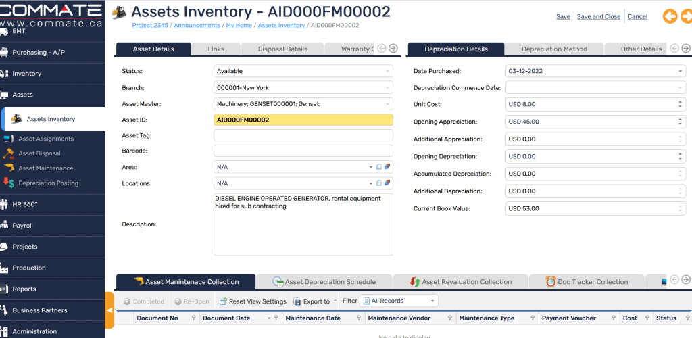The height and width of the screenshot is (338, 692).
Task: Open Asset Revaluation Collection tab
Action: click(461, 281)
